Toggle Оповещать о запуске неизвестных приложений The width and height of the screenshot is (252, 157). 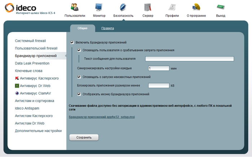click(79, 77)
